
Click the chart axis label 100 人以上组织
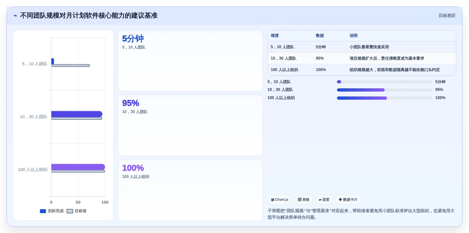click(33, 170)
